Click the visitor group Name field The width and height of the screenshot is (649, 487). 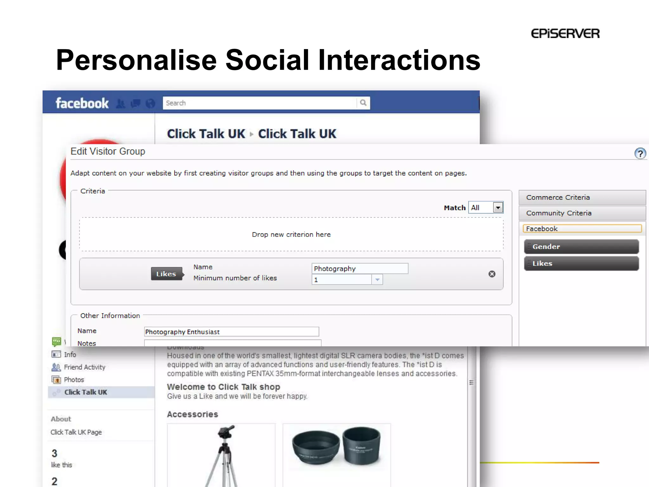[x=232, y=332]
